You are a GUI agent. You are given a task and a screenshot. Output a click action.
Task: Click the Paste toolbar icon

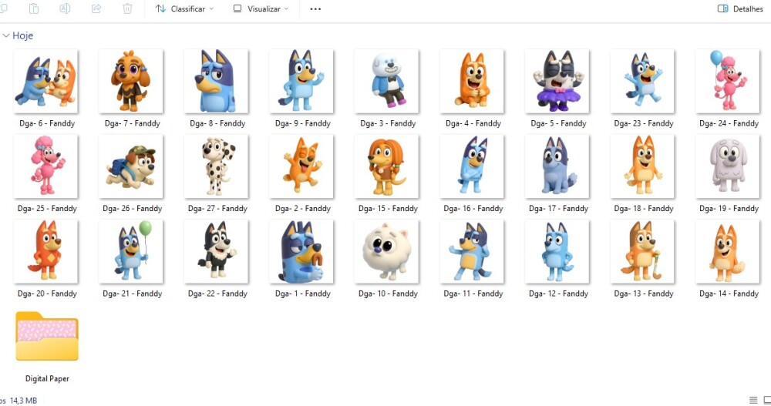pyautogui.click(x=33, y=8)
